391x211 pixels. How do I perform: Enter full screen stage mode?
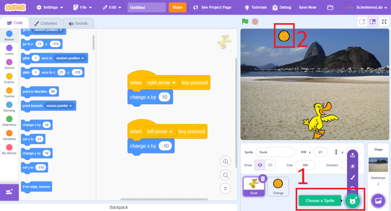pos(384,22)
